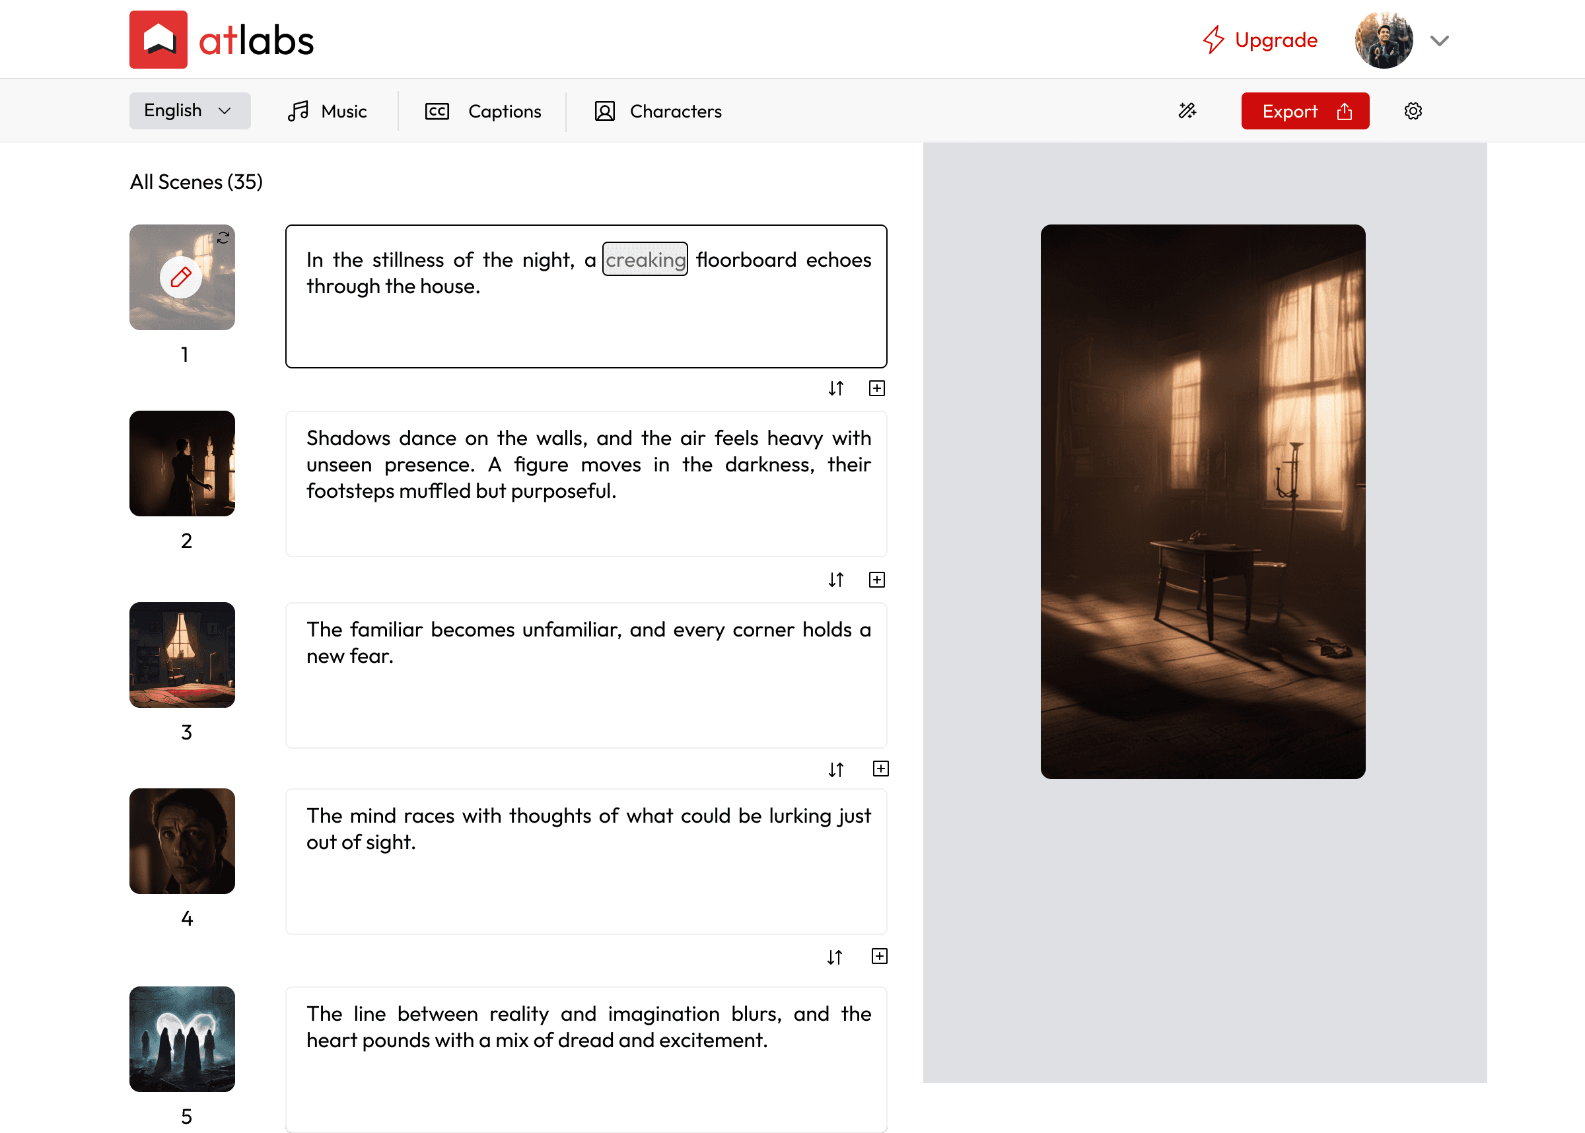Click the add scene icon below scene 2
This screenshot has width=1585, height=1133.
coord(877,580)
